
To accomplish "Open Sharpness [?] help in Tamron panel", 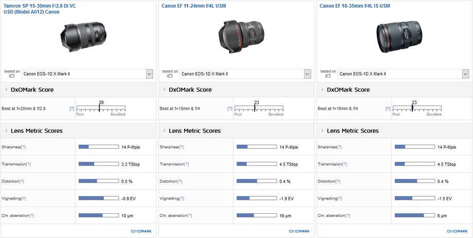I will click(23, 147).
